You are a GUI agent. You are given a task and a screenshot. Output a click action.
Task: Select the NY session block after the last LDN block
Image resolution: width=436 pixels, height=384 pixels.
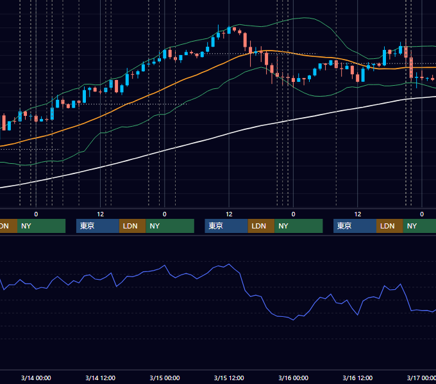419,226
